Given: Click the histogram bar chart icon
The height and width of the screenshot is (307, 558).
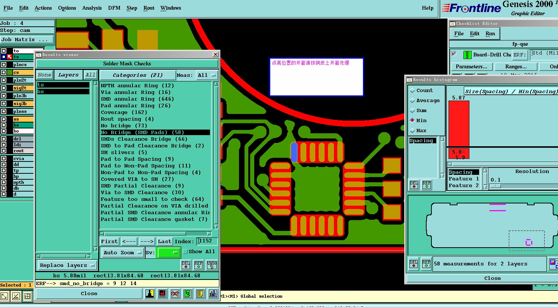Looking at the screenshot, I should click(x=213, y=294).
